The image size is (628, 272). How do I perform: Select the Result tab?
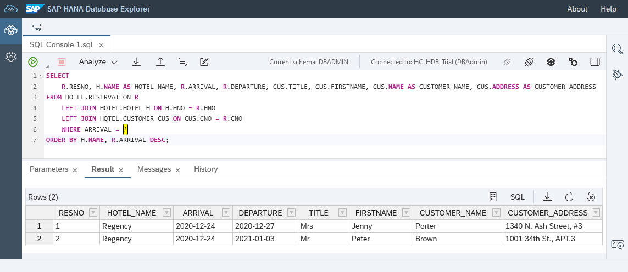point(103,169)
